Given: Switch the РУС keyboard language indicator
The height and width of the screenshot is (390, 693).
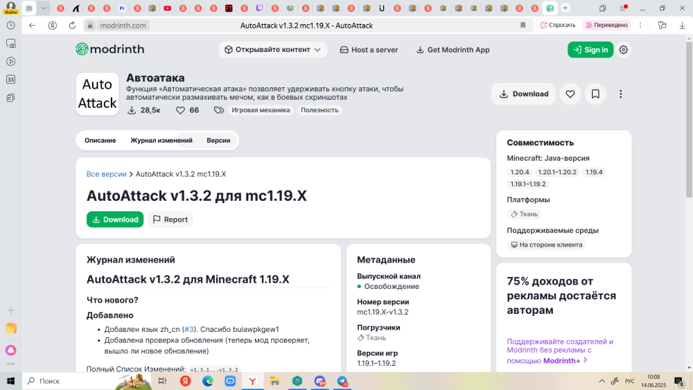Looking at the screenshot, I should coord(629,381).
